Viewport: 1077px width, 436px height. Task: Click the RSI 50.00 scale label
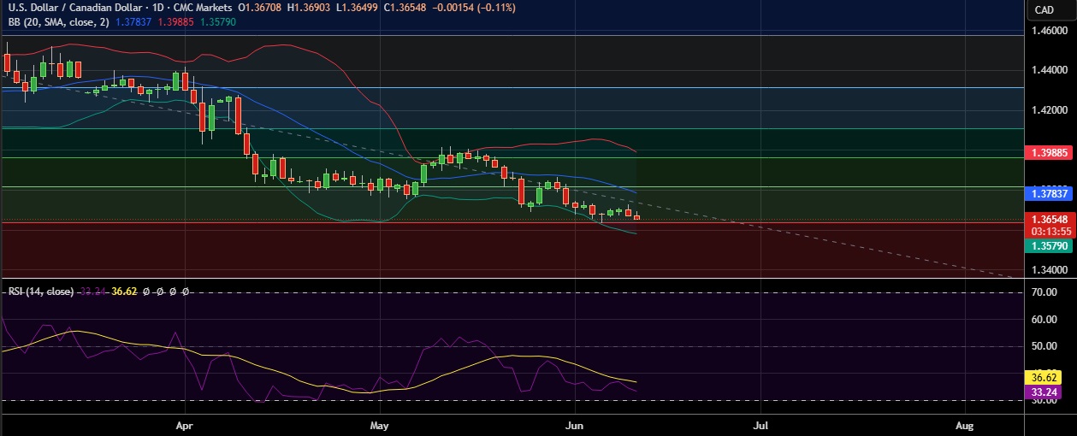point(1043,346)
